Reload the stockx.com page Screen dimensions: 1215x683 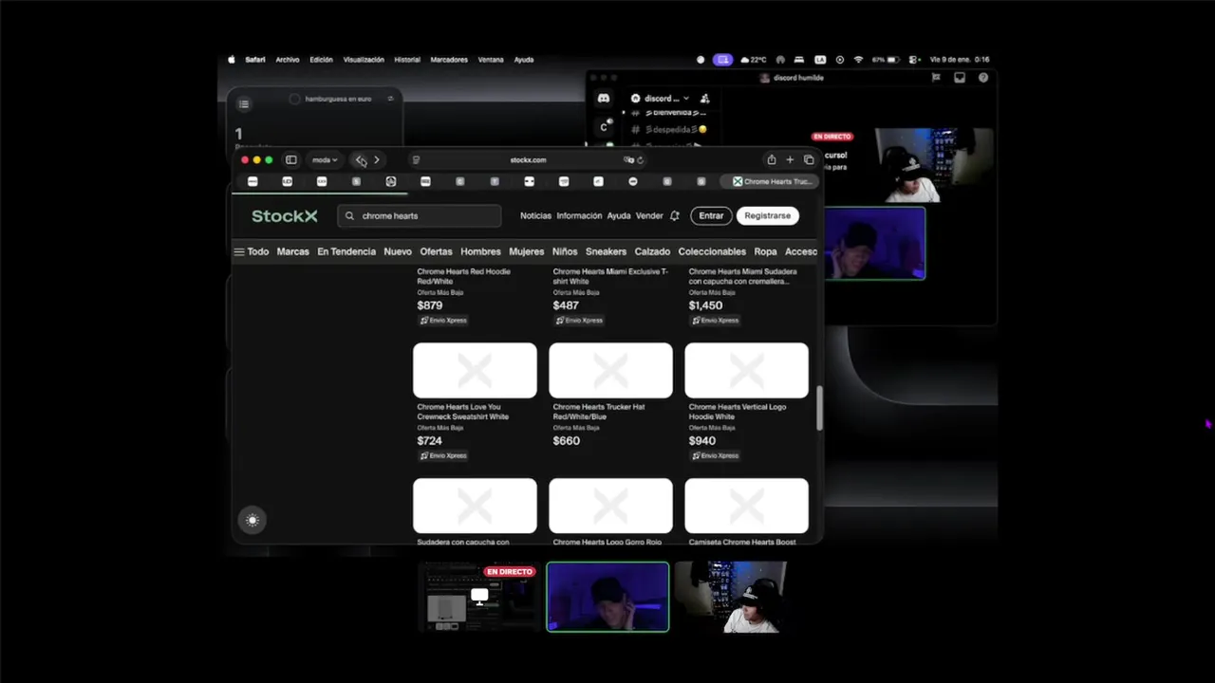click(641, 160)
